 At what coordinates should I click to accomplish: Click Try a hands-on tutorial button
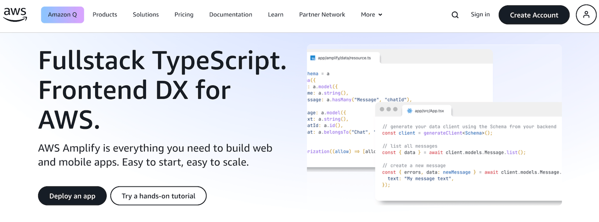(158, 196)
